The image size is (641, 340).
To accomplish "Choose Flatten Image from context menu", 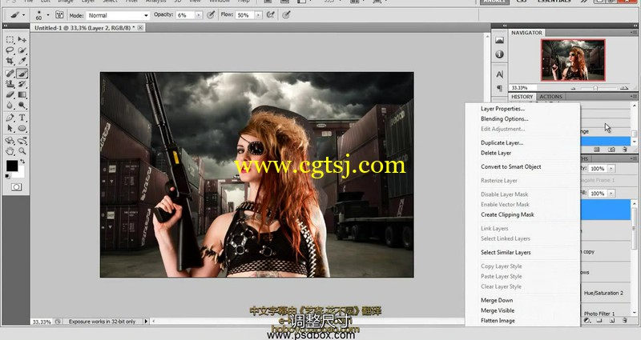I will coord(498,321).
